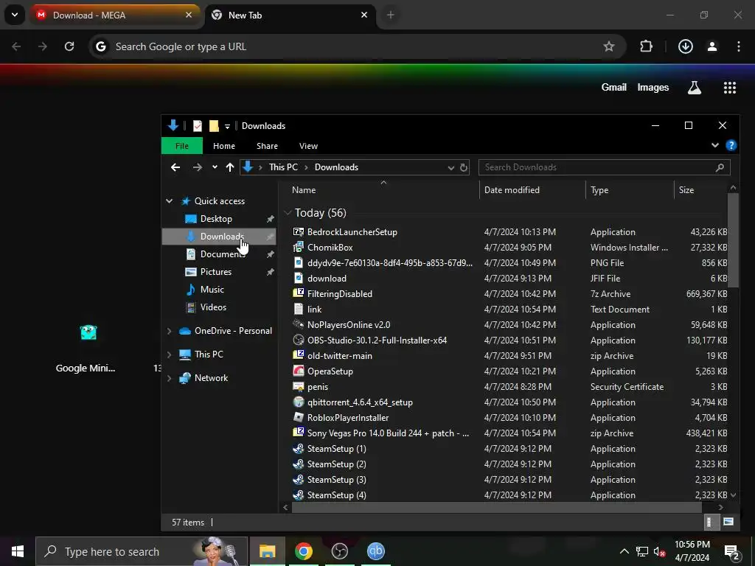
Task: Click the New folder quick access icon
Action: click(x=214, y=125)
